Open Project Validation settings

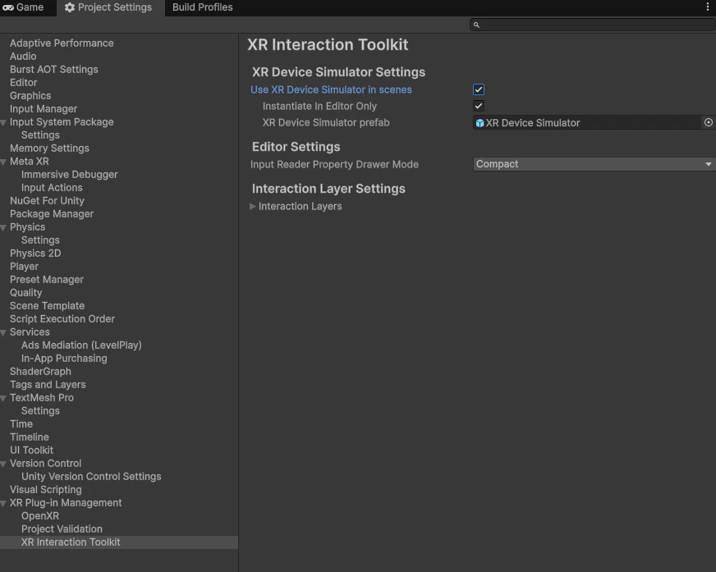tap(62, 529)
